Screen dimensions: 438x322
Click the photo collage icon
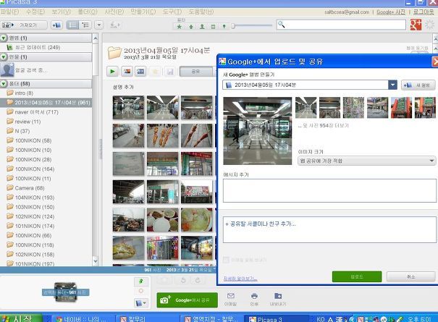click(127, 72)
